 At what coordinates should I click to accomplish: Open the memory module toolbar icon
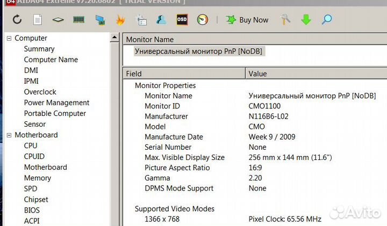[78, 20]
